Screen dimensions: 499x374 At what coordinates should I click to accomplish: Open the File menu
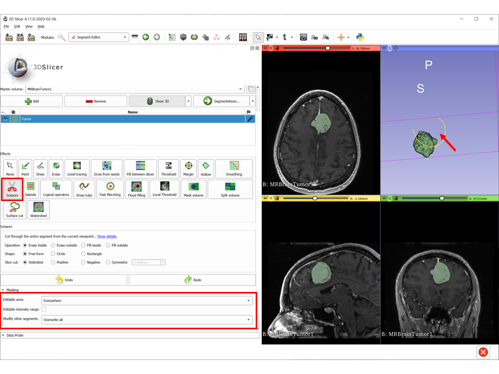[x=6, y=26]
